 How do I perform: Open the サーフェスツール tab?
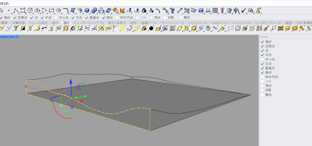point(172,23)
